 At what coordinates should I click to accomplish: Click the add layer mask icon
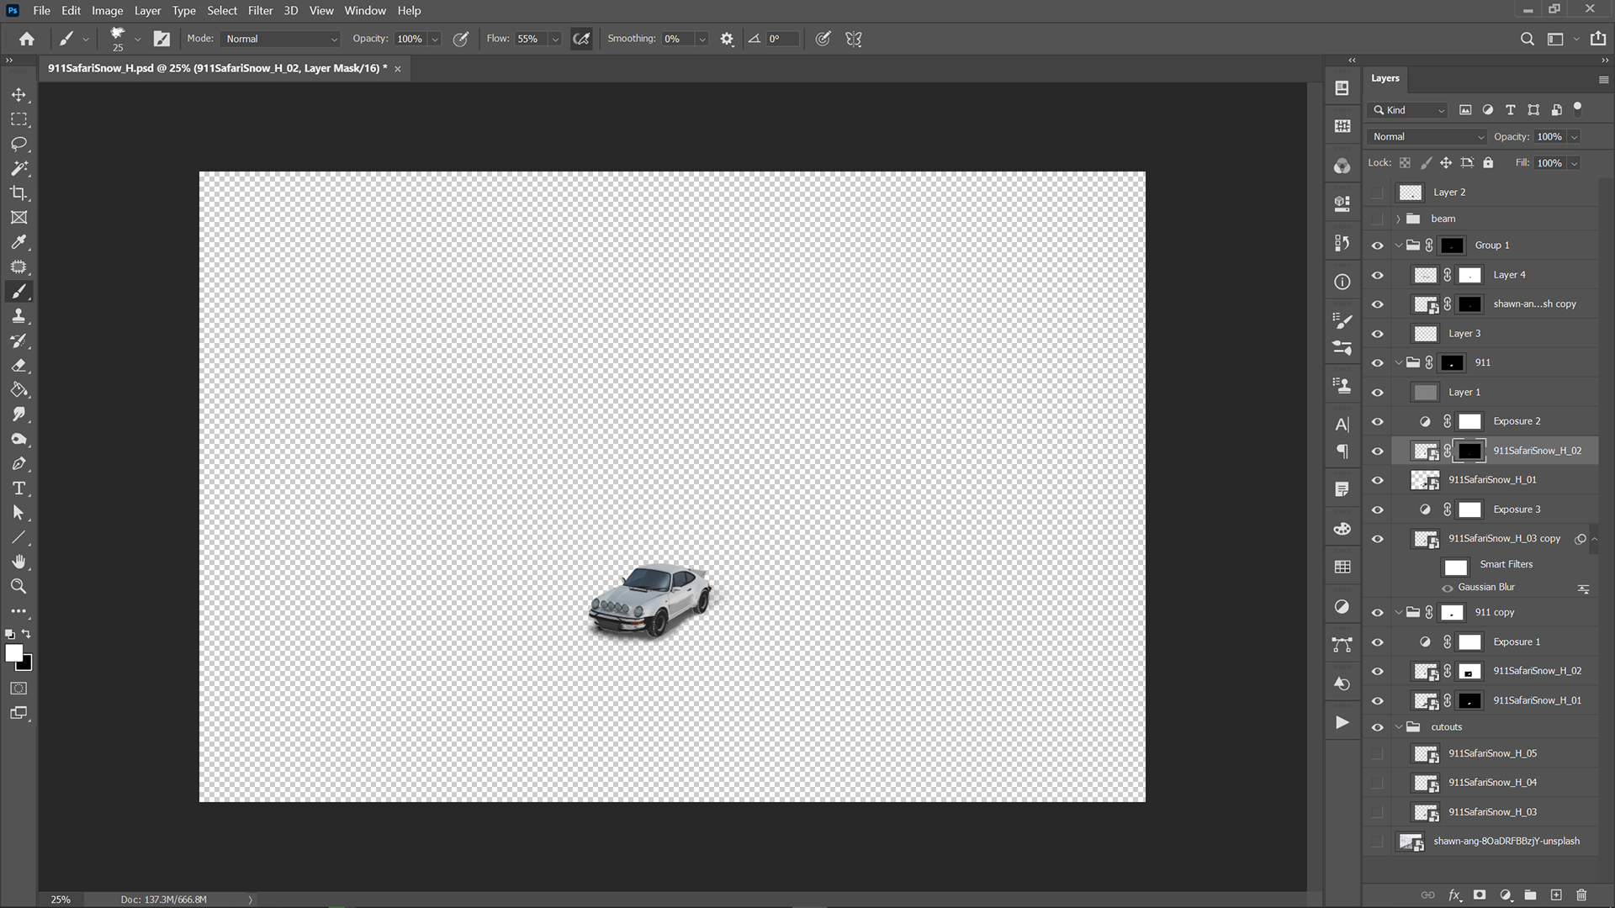[1480, 895]
